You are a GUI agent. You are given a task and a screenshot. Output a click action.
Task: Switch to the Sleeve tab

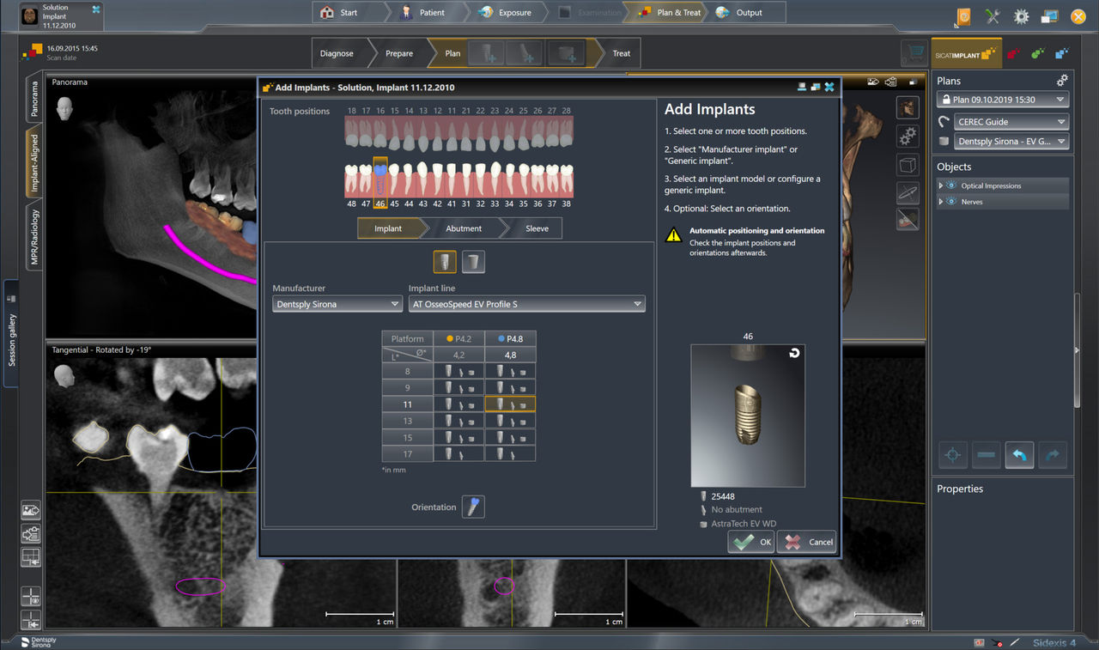(x=537, y=228)
